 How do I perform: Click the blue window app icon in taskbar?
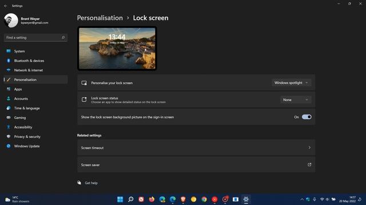pos(235,199)
